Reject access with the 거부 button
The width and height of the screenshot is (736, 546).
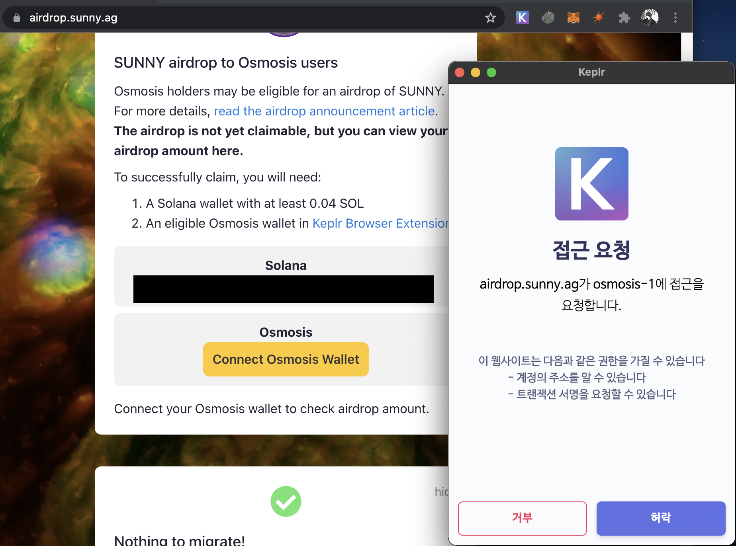pyautogui.click(x=522, y=518)
